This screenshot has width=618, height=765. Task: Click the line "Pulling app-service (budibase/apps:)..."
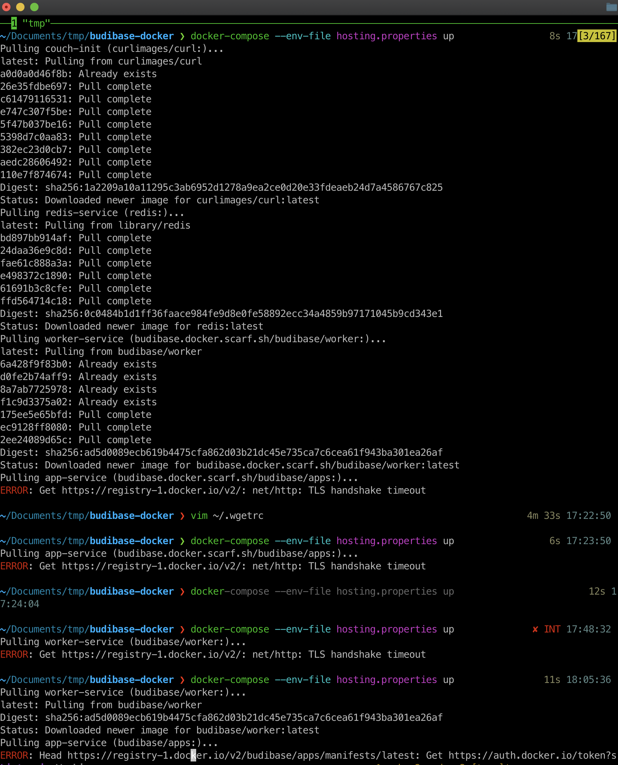(x=109, y=743)
